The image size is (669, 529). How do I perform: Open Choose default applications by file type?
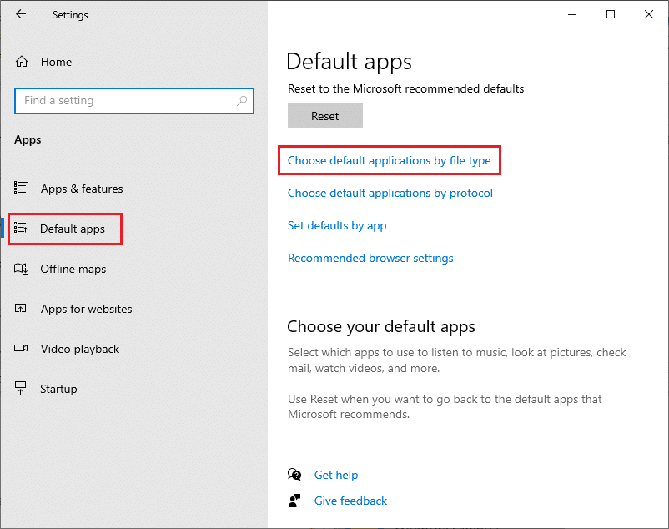(389, 160)
